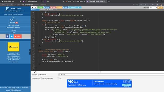Share via the Twitter icon
Viewport: 164px width, 92px height.
coord(12,36)
